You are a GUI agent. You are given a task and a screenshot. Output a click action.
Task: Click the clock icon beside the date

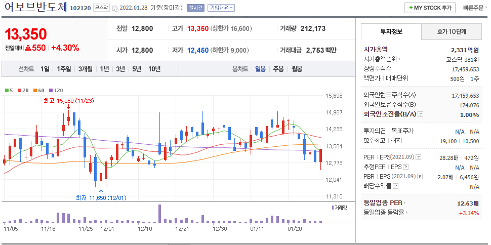pos(115,8)
